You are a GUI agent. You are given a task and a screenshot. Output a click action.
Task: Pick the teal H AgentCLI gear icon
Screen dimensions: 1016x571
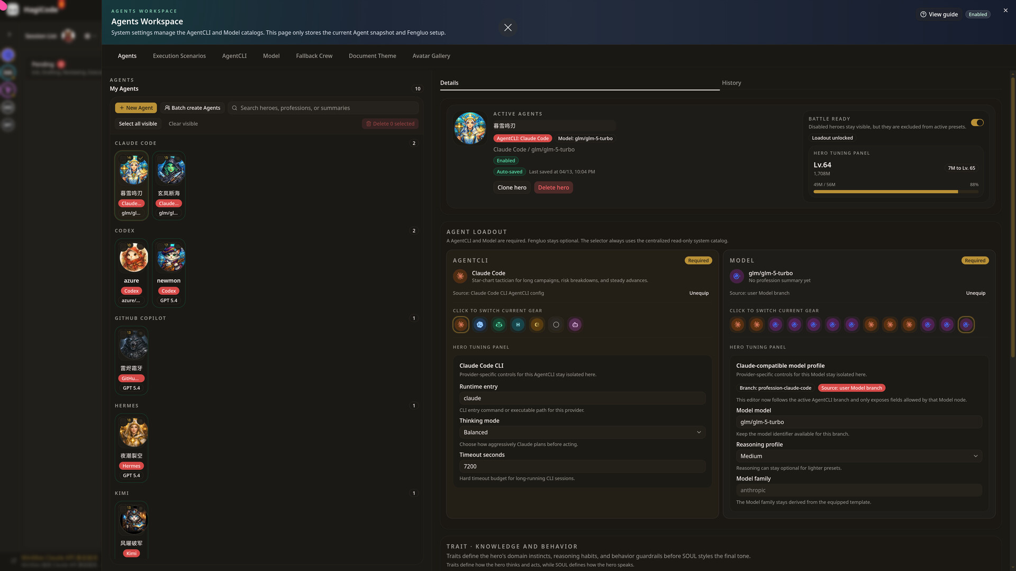click(518, 325)
